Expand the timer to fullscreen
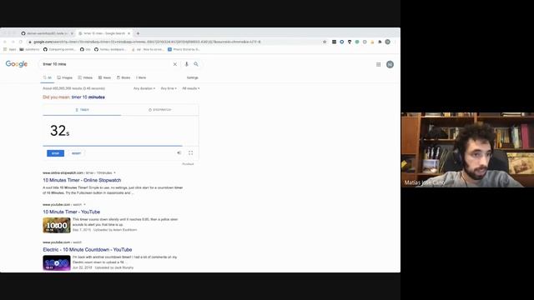 click(191, 152)
